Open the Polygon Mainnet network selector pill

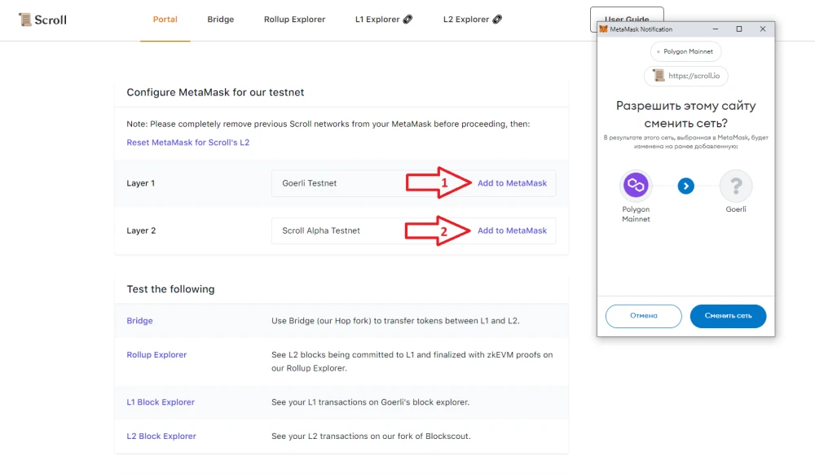pyautogui.click(x=685, y=51)
